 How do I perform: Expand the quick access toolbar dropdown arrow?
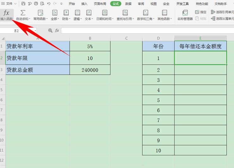[x=61, y=4]
